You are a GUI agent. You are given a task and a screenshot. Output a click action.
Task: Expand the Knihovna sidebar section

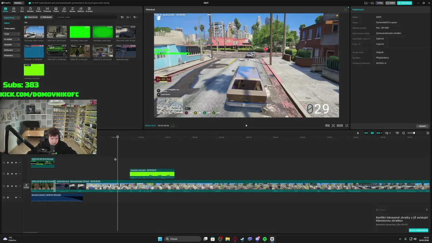pyautogui.click(x=11, y=50)
